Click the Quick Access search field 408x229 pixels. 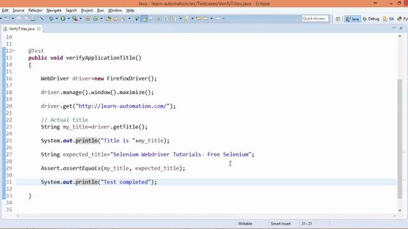pyautogui.click(x=315, y=18)
